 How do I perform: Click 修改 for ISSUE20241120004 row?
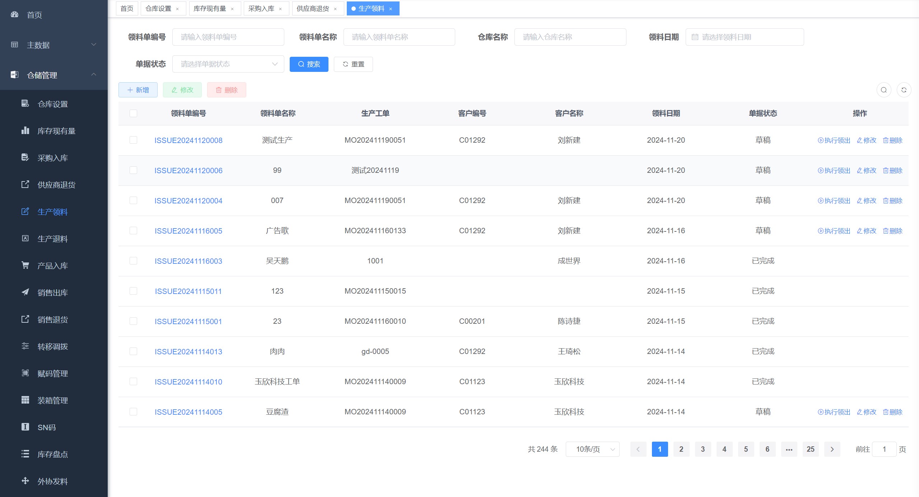[867, 201]
